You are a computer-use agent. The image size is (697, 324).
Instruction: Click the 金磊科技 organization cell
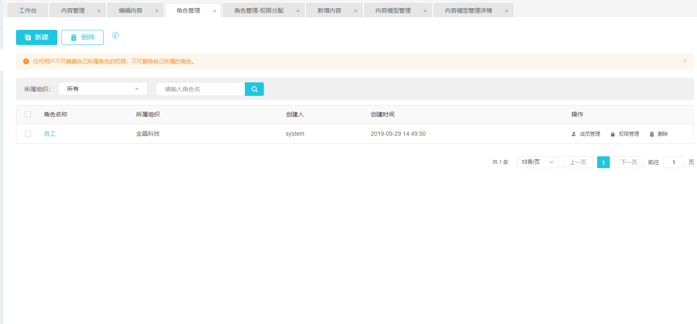pyautogui.click(x=148, y=134)
